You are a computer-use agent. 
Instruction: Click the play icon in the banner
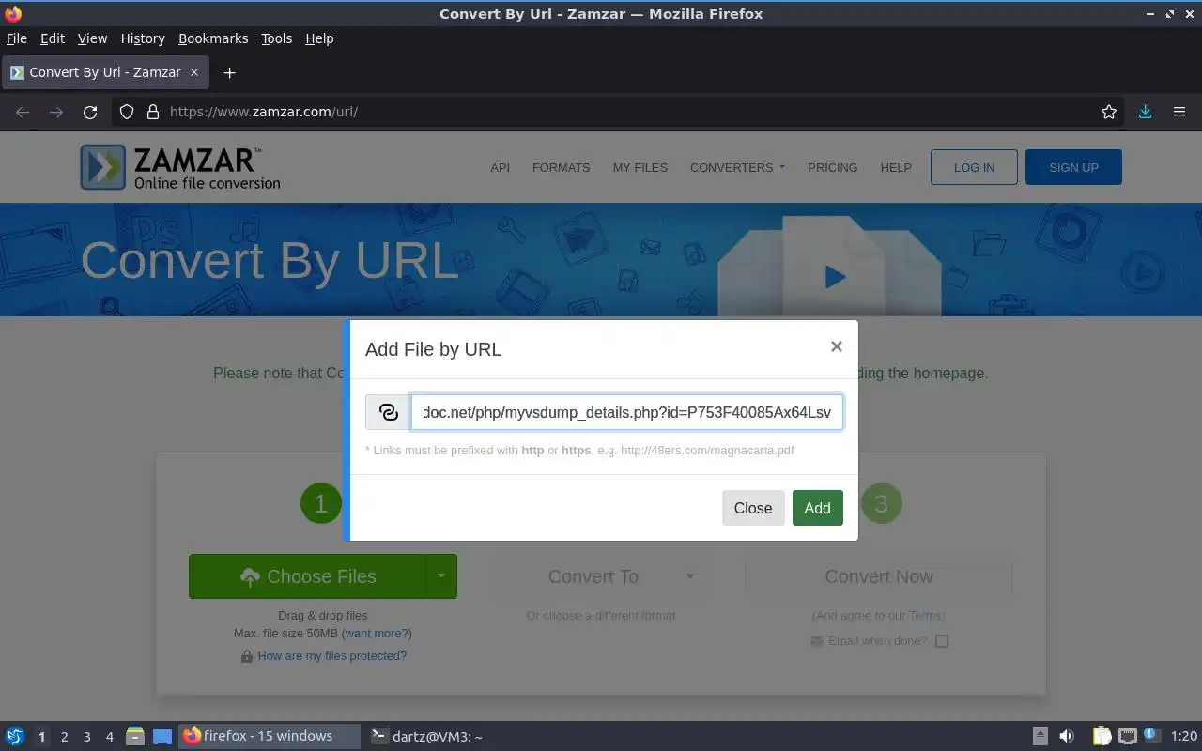click(835, 276)
